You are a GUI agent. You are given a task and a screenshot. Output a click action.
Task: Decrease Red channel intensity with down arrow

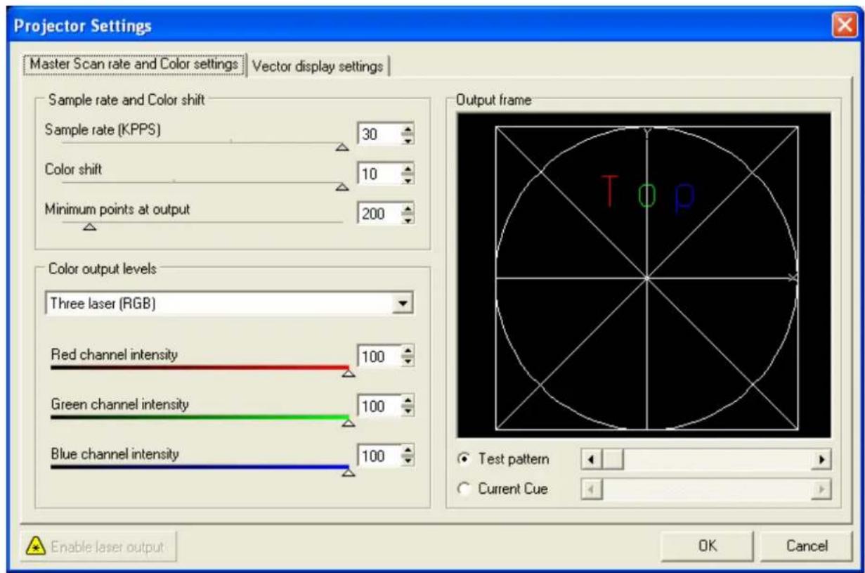408,362
